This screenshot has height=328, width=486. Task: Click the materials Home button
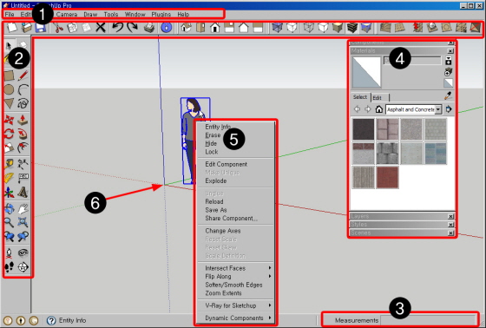pos(378,109)
